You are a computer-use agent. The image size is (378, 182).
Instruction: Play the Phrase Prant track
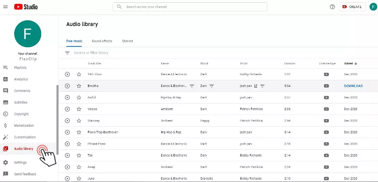coord(67,144)
